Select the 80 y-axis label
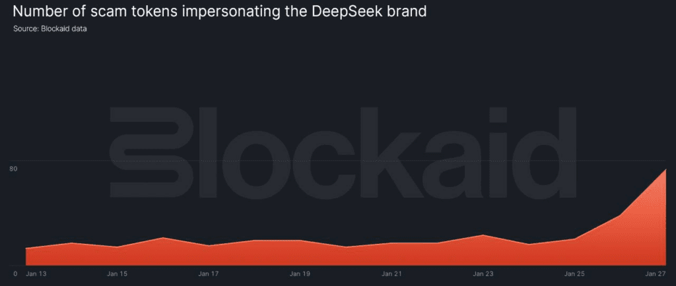 pos(13,170)
